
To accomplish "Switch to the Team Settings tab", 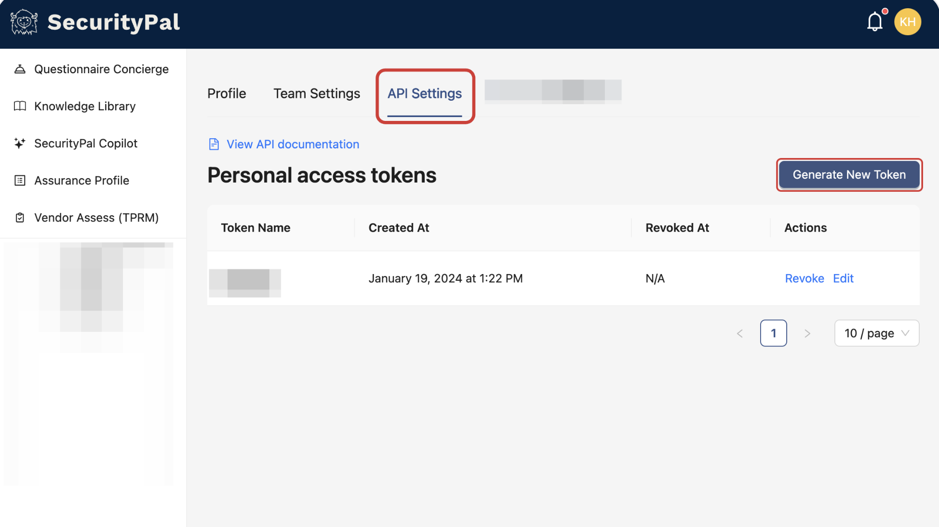I will [x=317, y=93].
